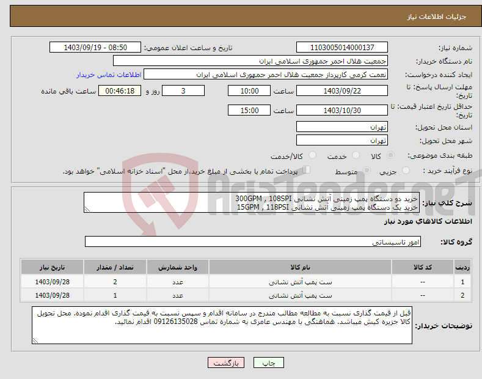
Task: Click the اطلاعات کالاهای مورد نیاز heading
Action: pyautogui.click(x=428, y=221)
